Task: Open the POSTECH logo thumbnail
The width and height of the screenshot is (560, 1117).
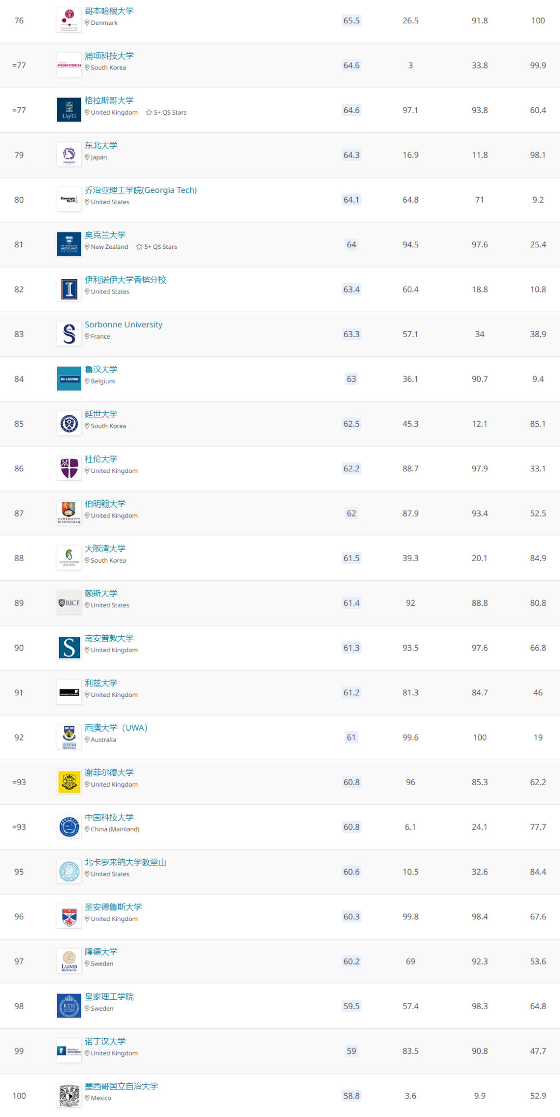Action: pyautogui.click(x=69, y=65)
